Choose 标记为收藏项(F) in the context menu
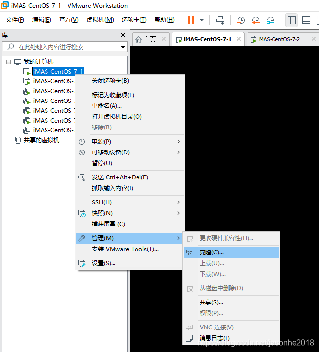 131,95
